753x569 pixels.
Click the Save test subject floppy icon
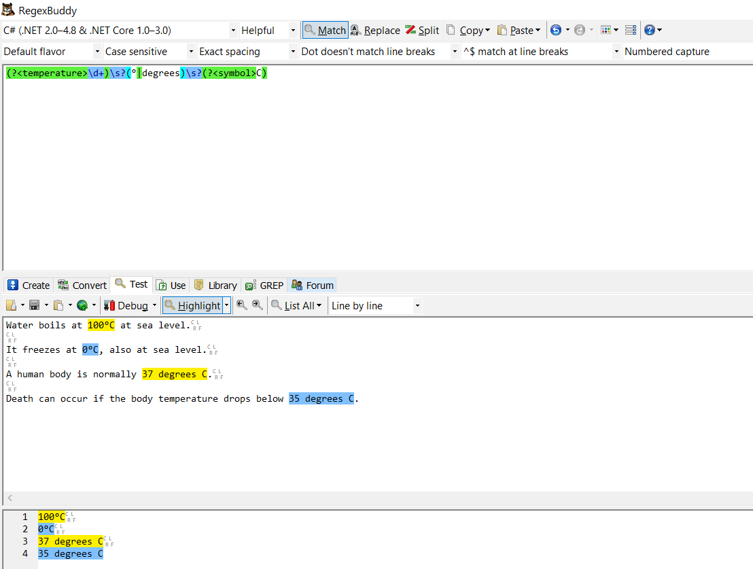click(34, 305)
